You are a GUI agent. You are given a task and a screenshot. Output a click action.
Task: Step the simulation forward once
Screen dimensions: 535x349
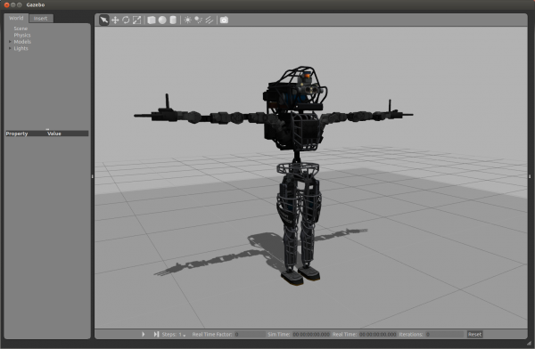156,335
